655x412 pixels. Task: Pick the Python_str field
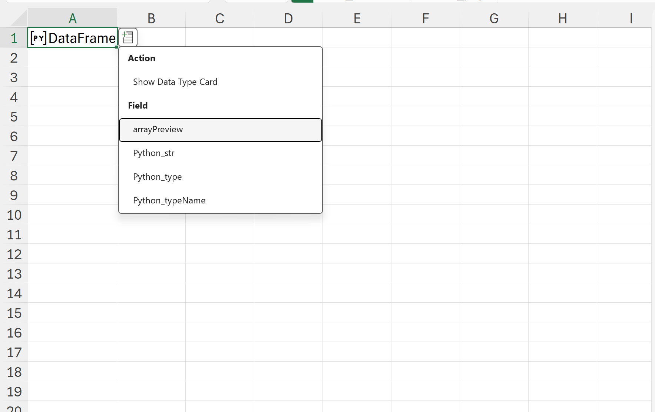[x=153, y=153]
